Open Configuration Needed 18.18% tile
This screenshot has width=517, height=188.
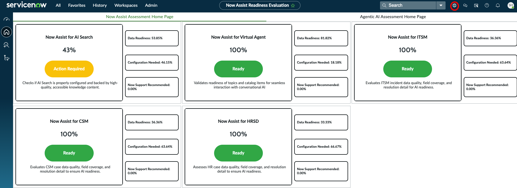[321, 62]
